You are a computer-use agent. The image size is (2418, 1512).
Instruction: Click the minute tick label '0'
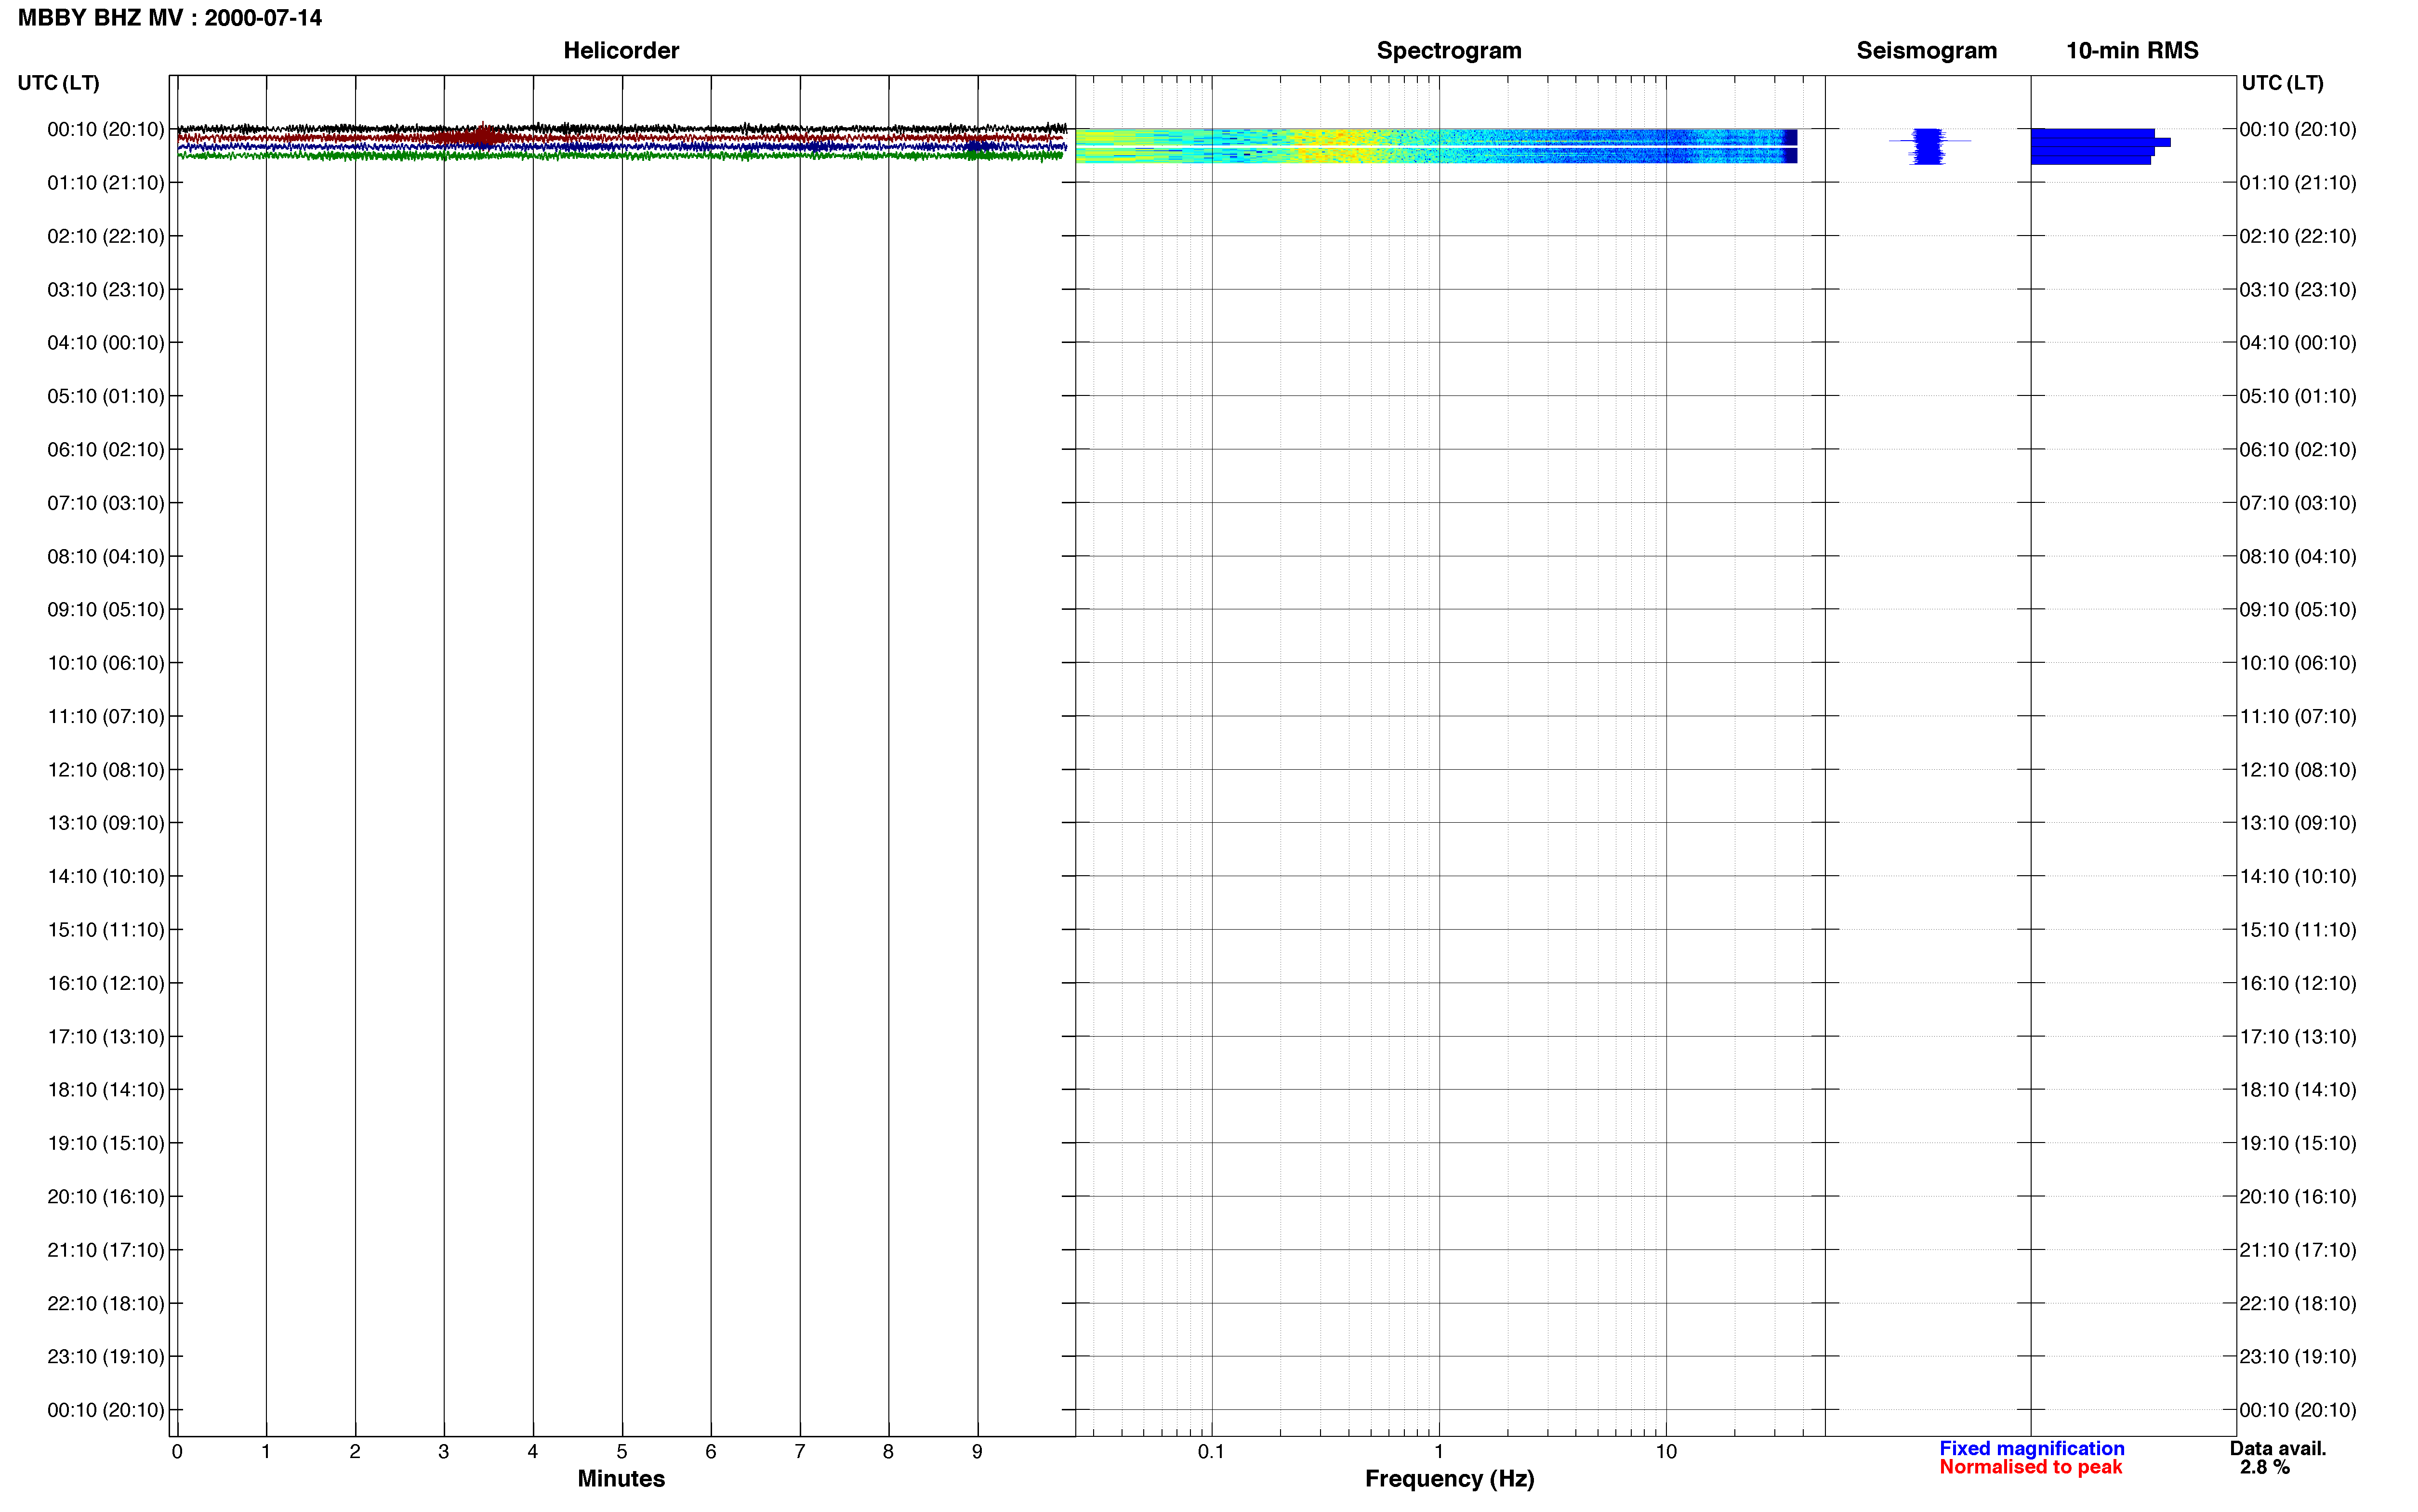click(177, 1452)
